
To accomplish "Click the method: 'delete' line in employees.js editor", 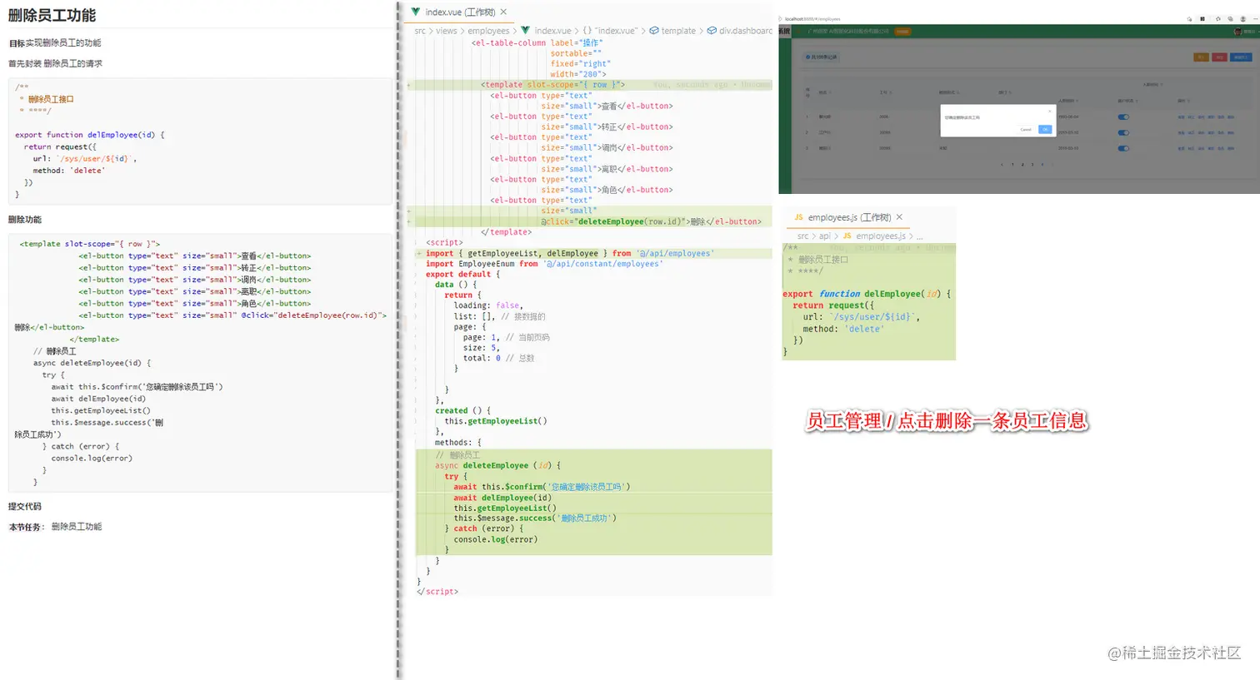I will click(844, 329).
